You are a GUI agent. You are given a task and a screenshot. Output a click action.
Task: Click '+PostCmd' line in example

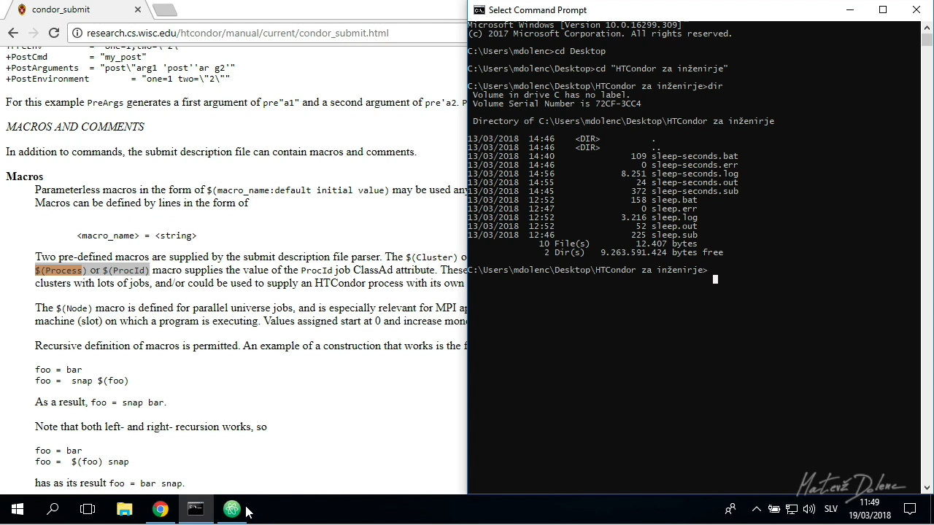(77, 57)
